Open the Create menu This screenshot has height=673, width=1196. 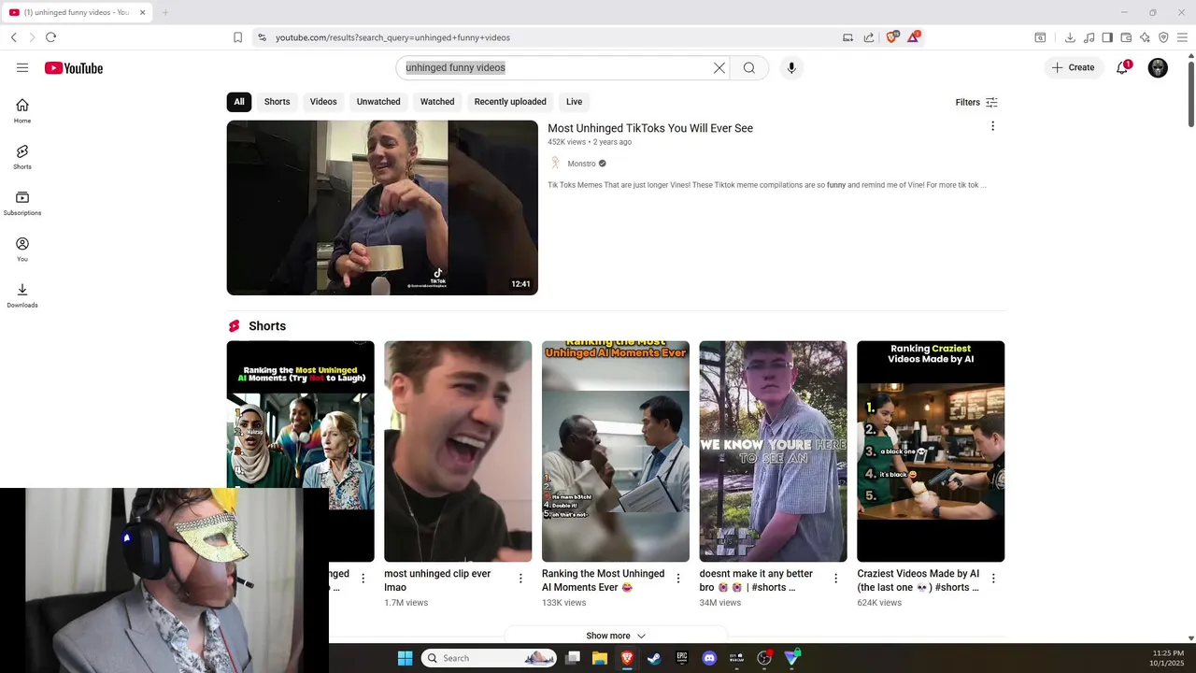tap(1074, 67)
